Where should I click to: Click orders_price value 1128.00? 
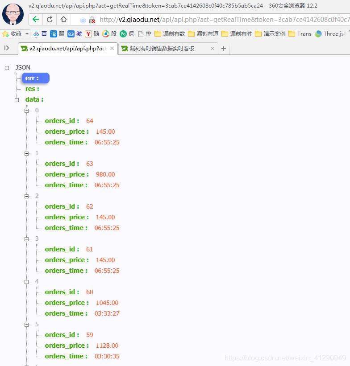click(107, 345)
